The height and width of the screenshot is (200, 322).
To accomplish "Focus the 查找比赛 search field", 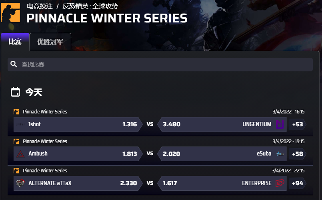I will coord(160,65).
